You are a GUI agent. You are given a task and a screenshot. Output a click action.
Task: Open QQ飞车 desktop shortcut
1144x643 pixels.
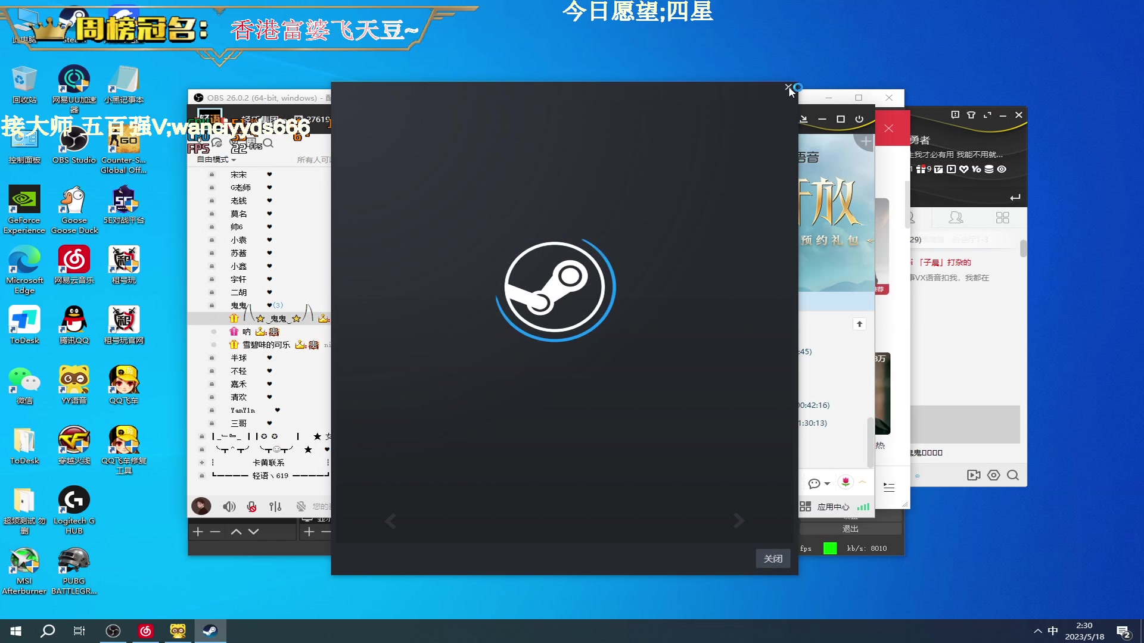[x=124, y=385]
